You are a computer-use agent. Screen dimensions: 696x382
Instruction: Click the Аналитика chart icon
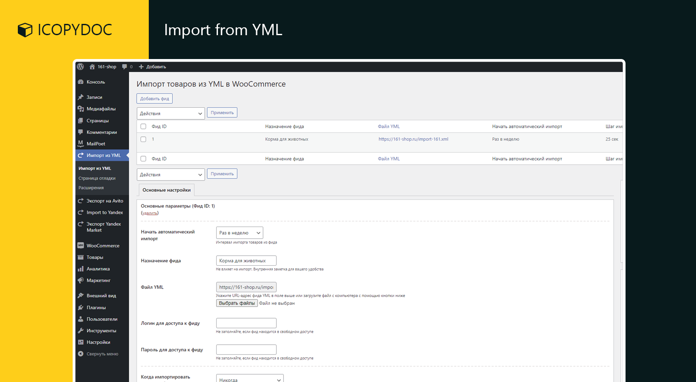tap(80, 269)
